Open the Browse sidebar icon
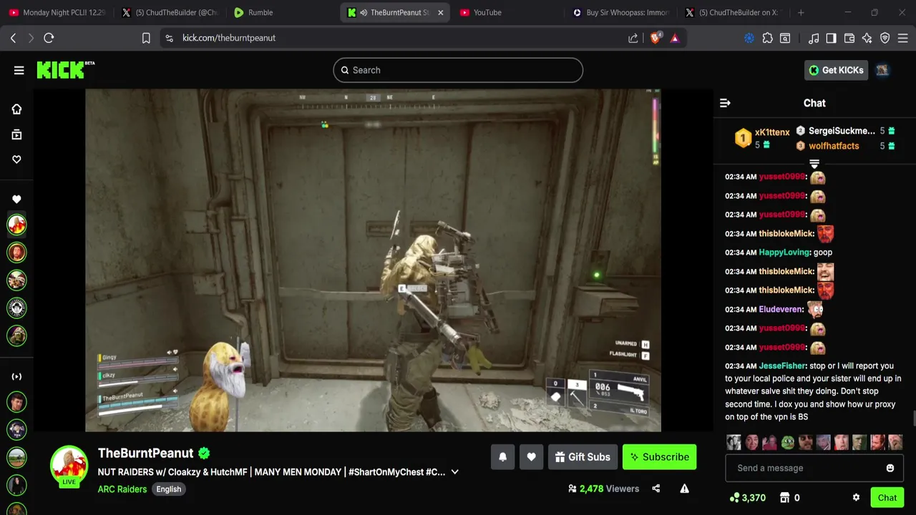Viewport: 916px width, 515px height. [16, 134]
